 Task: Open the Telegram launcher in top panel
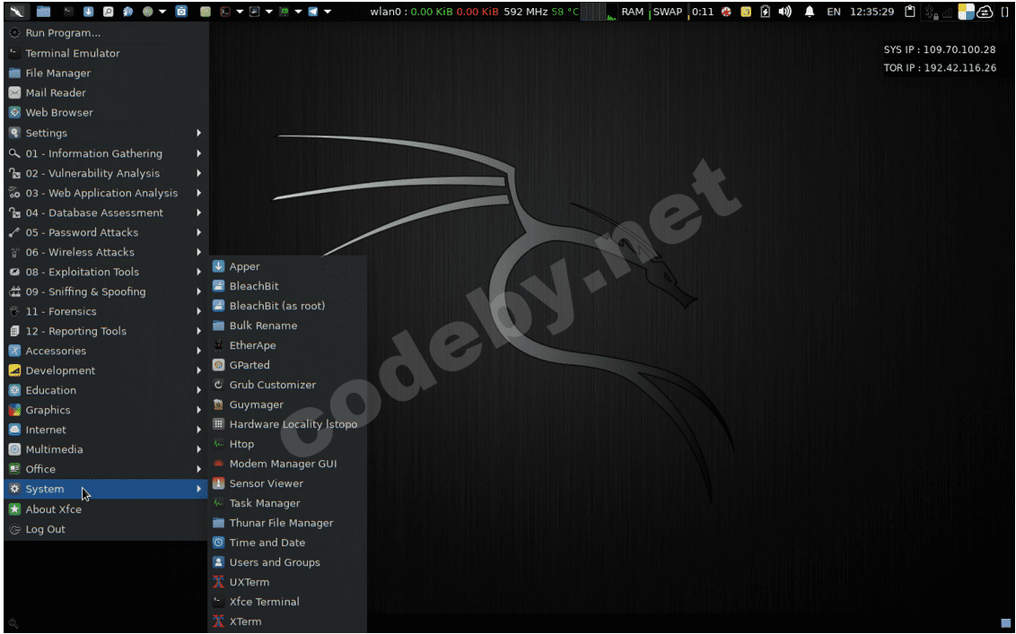click(312, 12)
